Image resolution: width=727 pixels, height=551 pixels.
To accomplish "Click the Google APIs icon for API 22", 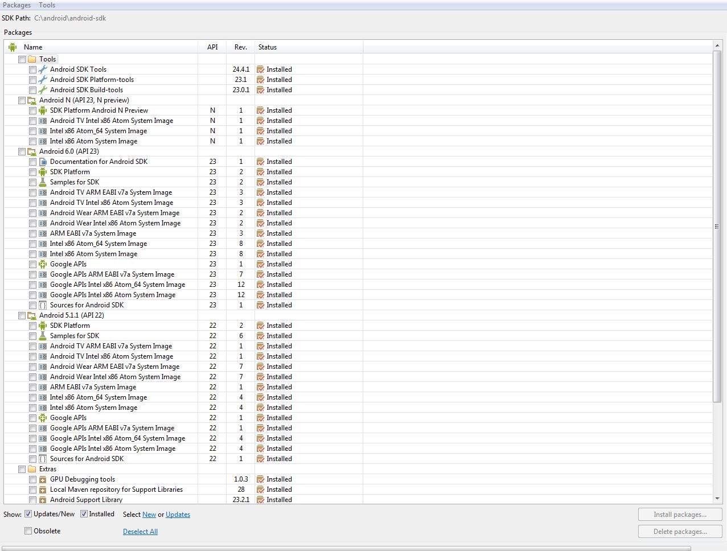I will point(43,418).
